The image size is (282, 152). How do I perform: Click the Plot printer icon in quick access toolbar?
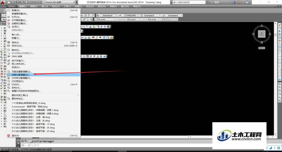tap(27, 2)
